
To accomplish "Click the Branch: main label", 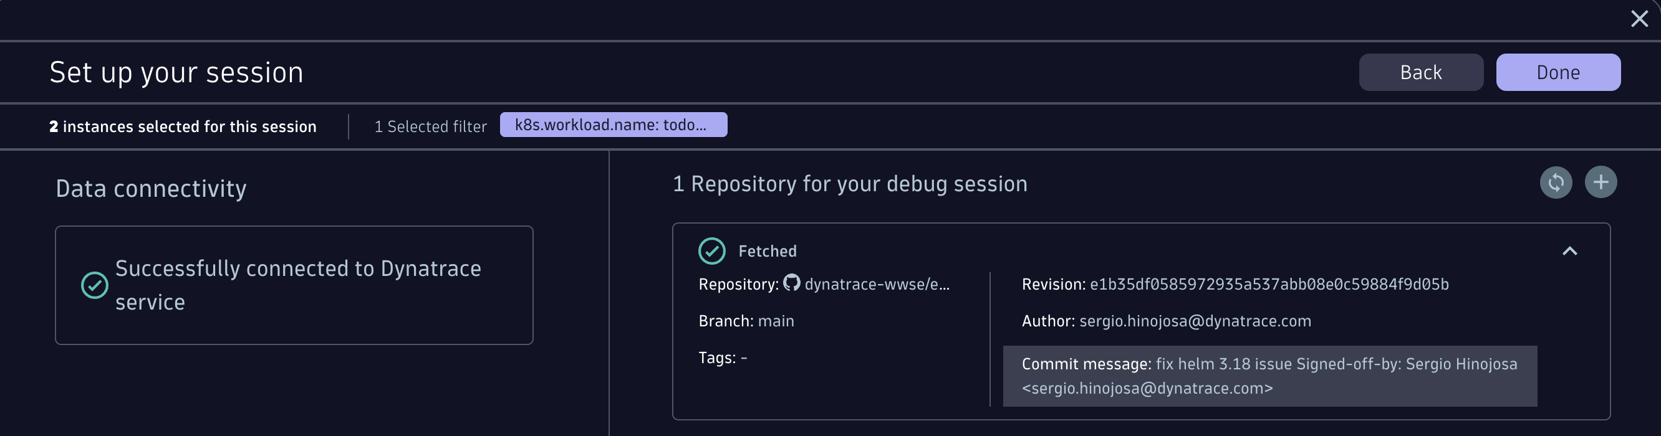I will click(746, 321).
